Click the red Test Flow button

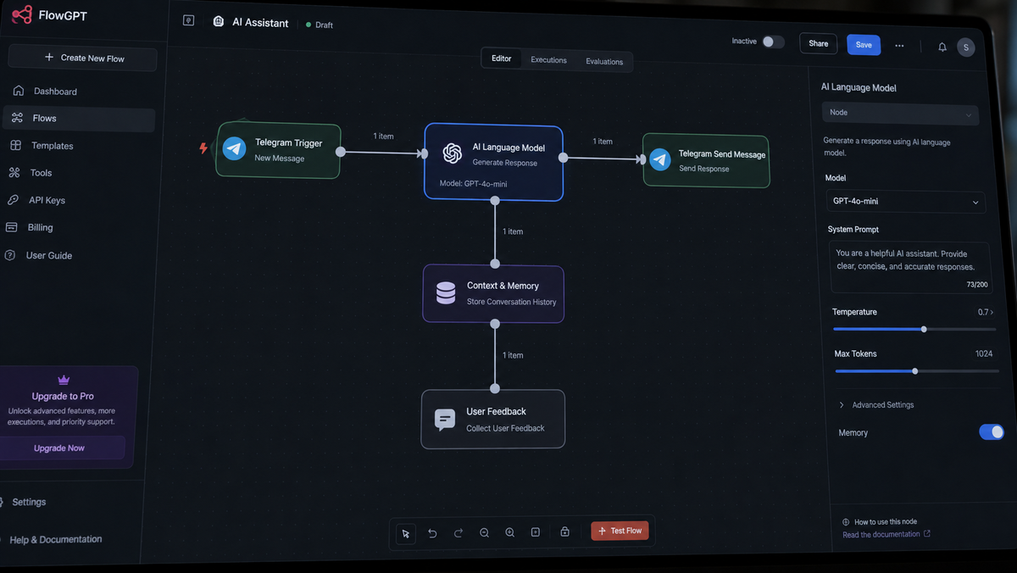click(x=620, y=531)
